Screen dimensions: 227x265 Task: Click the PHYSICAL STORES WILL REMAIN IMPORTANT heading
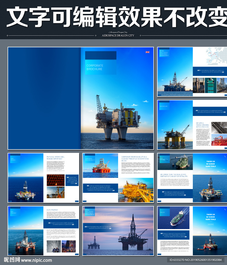(x=56, y=158)
